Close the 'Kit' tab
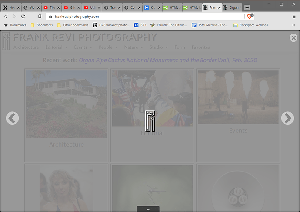300x212 pixels. pyautogui.click(x=159, y=7)
